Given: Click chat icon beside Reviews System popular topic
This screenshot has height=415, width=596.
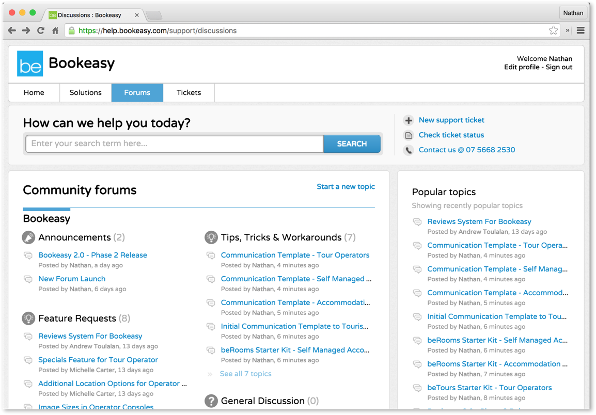Looking at the screenshot, I should pos(417,222).
